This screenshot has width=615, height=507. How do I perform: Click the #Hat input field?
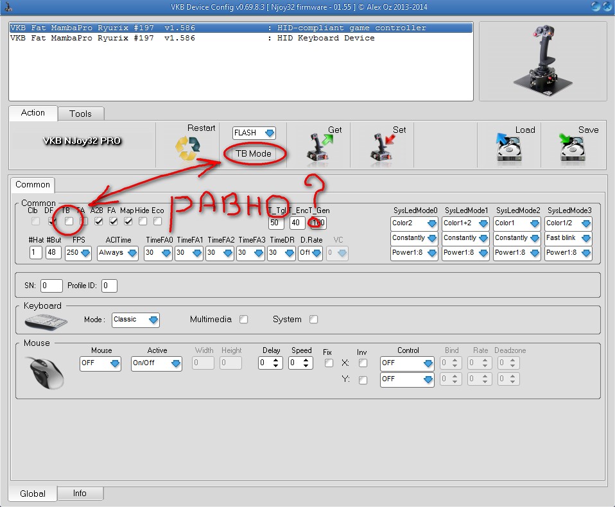pyautogui.click(x=36, y=252)
